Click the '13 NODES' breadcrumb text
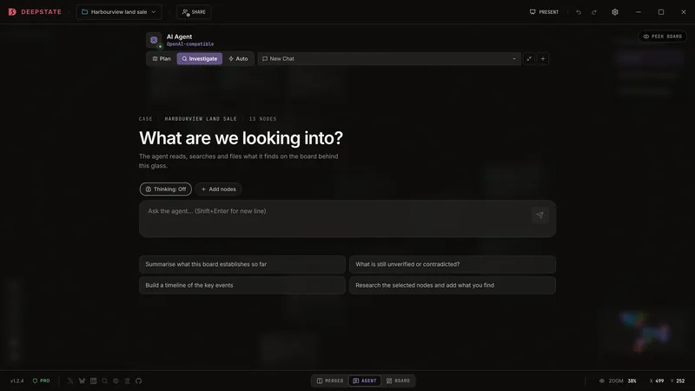Viewport: 695px width, 391px height. [x=263, y=119]
